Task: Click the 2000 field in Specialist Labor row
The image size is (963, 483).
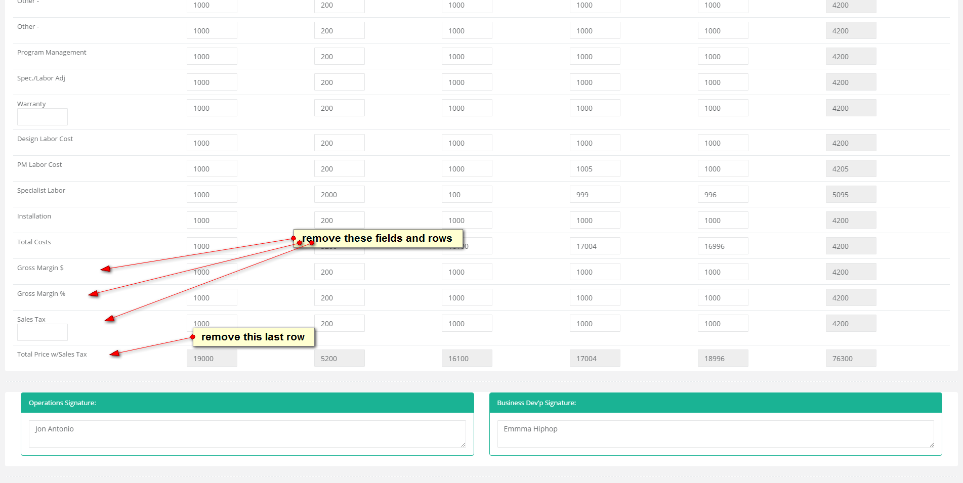Action: click(340, 194)
